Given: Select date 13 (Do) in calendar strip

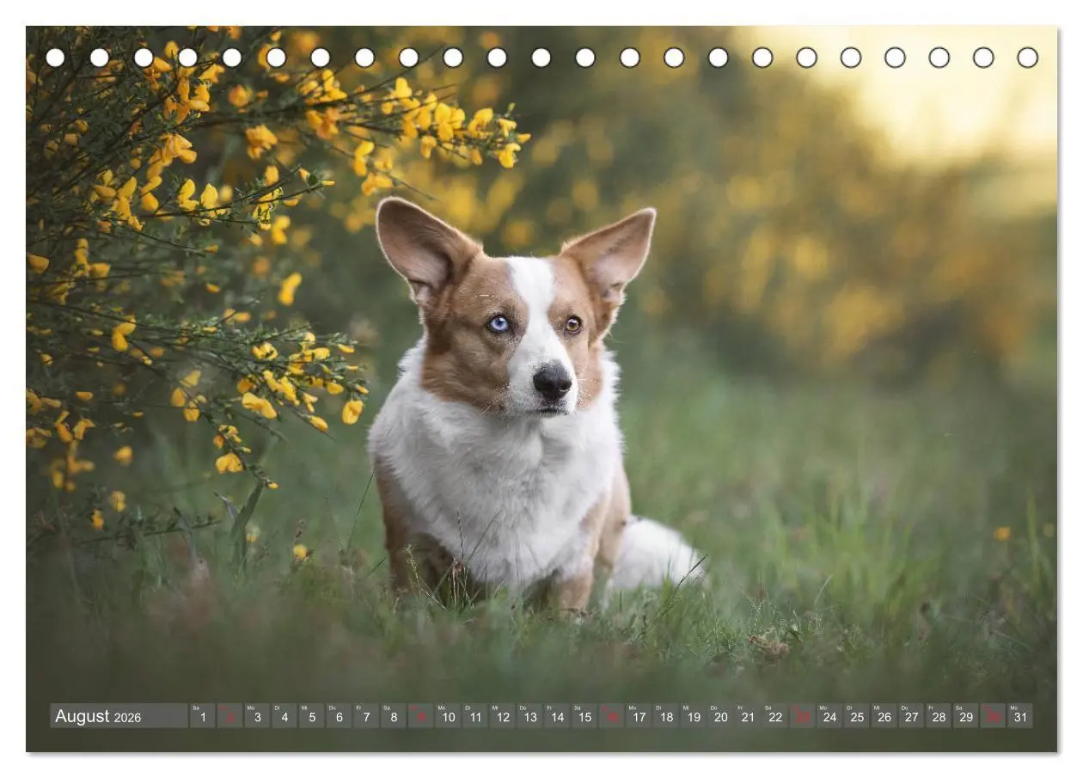Looking at the screenshot, I should [529, 716].
